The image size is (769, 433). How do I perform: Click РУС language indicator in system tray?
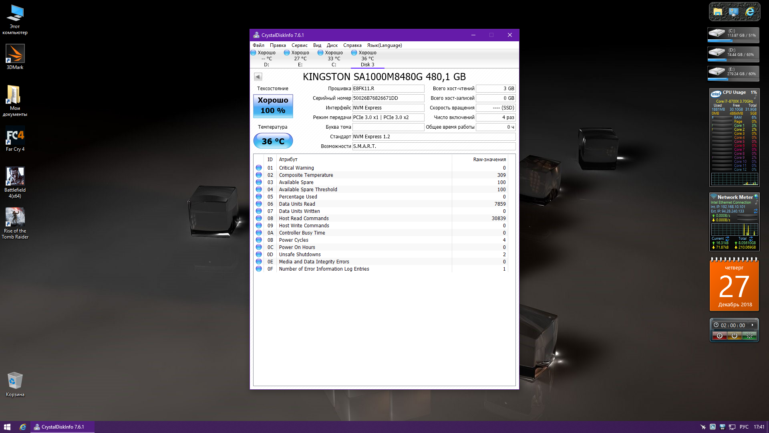click(x=744, y=427)
